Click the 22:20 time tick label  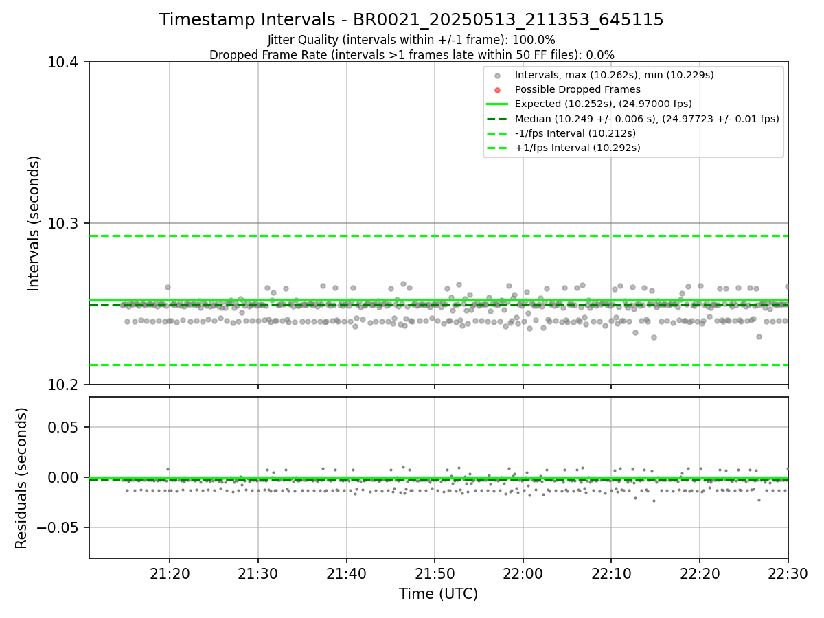coord(700,573)
